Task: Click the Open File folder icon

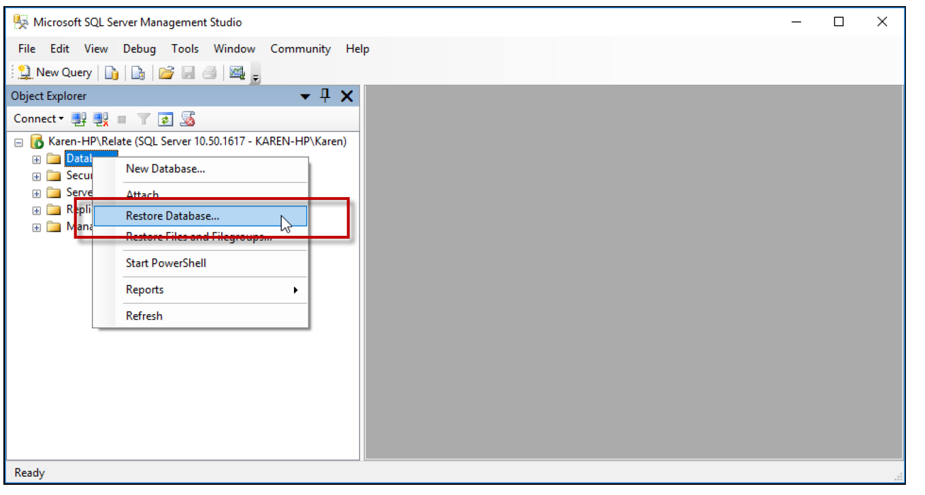Action: tap(167, 73)
